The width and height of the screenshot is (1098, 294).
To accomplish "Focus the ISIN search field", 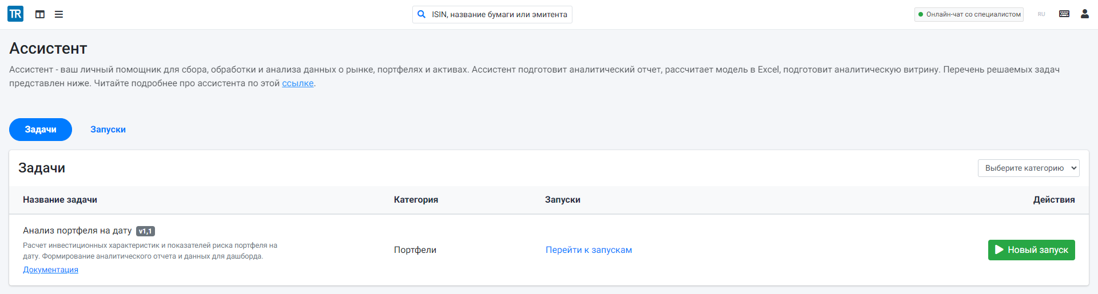I will [x=492, y=14].
